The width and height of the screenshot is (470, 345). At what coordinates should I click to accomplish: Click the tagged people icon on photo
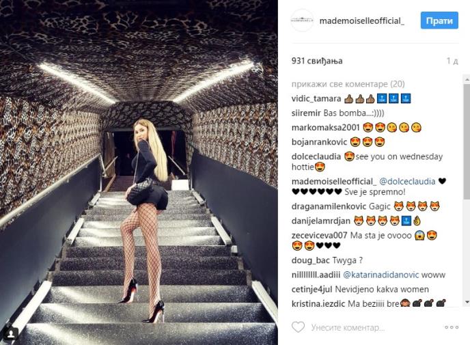[11, 333]
